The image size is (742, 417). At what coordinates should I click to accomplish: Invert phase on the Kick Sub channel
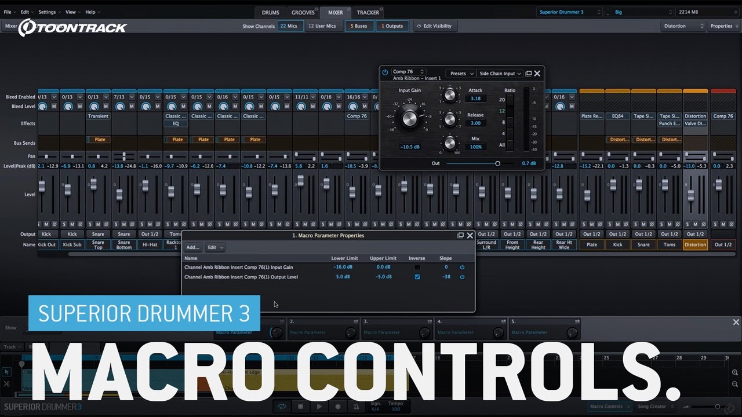click(x=80, y=224)
